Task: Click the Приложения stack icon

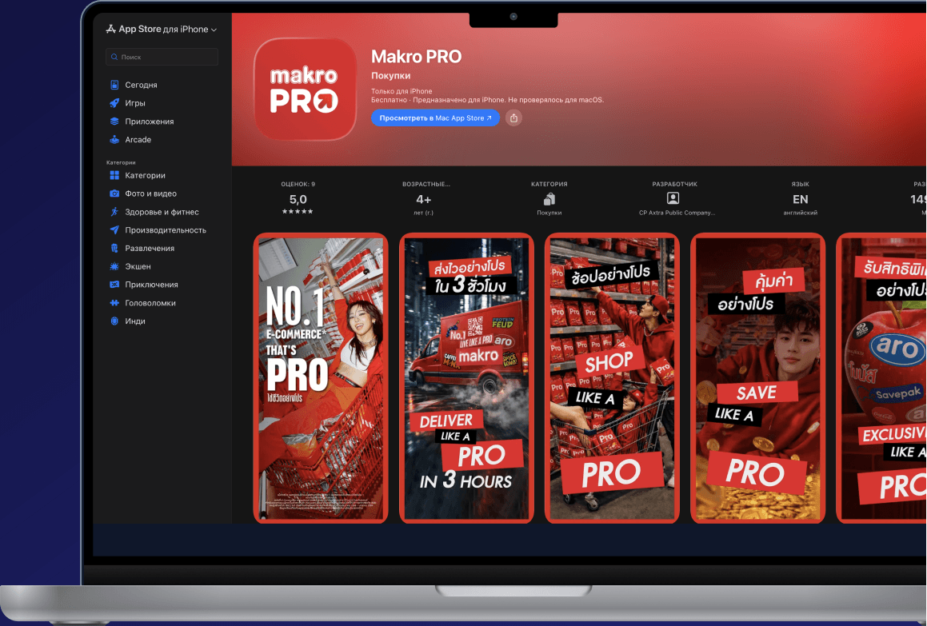Action: (114, 122)
